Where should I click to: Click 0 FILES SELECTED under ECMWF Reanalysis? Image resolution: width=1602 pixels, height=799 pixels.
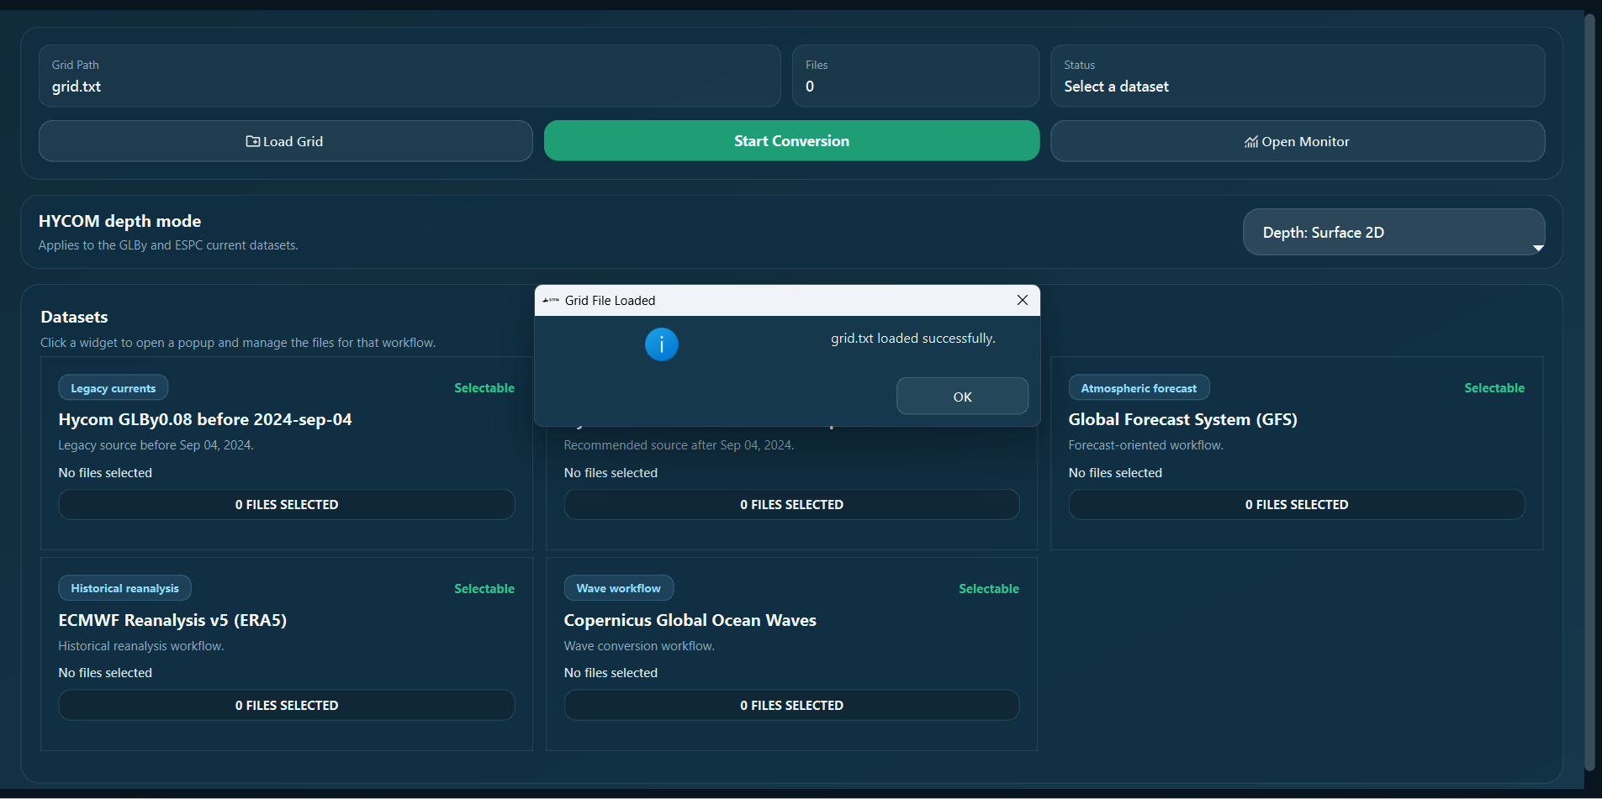(287, 705)
